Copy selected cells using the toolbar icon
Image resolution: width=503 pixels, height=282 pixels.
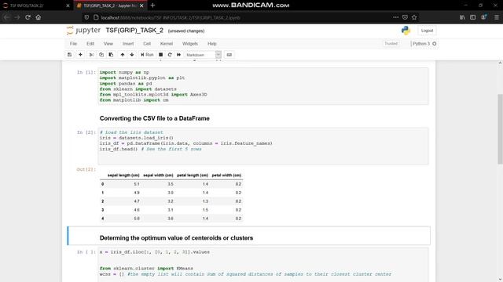pyautogui.click(x=101, y=55)
